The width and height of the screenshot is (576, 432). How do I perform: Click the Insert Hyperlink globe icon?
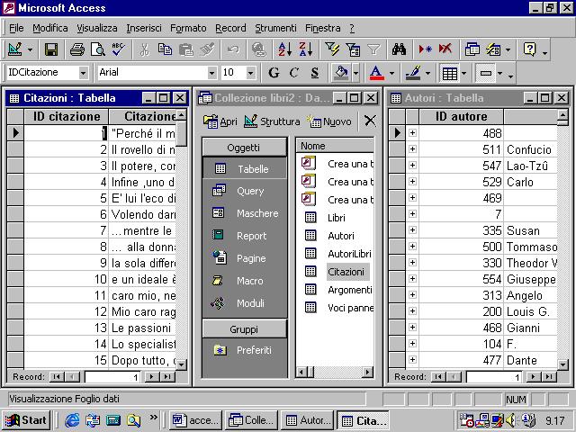[x=258, y=49]
